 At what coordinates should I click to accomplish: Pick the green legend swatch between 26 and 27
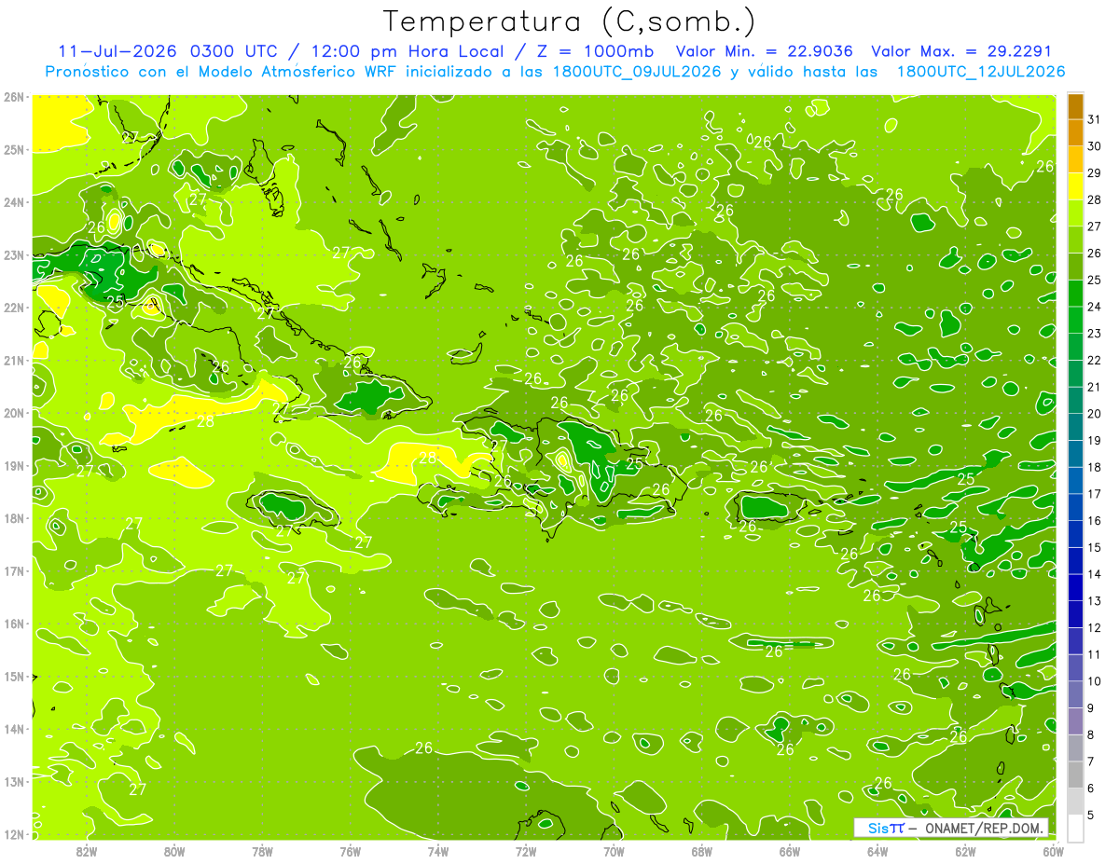pyautogui.click(x=1076, y=240)
